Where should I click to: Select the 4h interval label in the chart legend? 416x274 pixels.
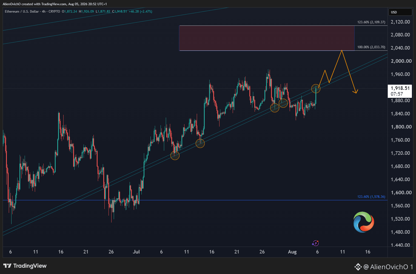[x=44, y=12]
